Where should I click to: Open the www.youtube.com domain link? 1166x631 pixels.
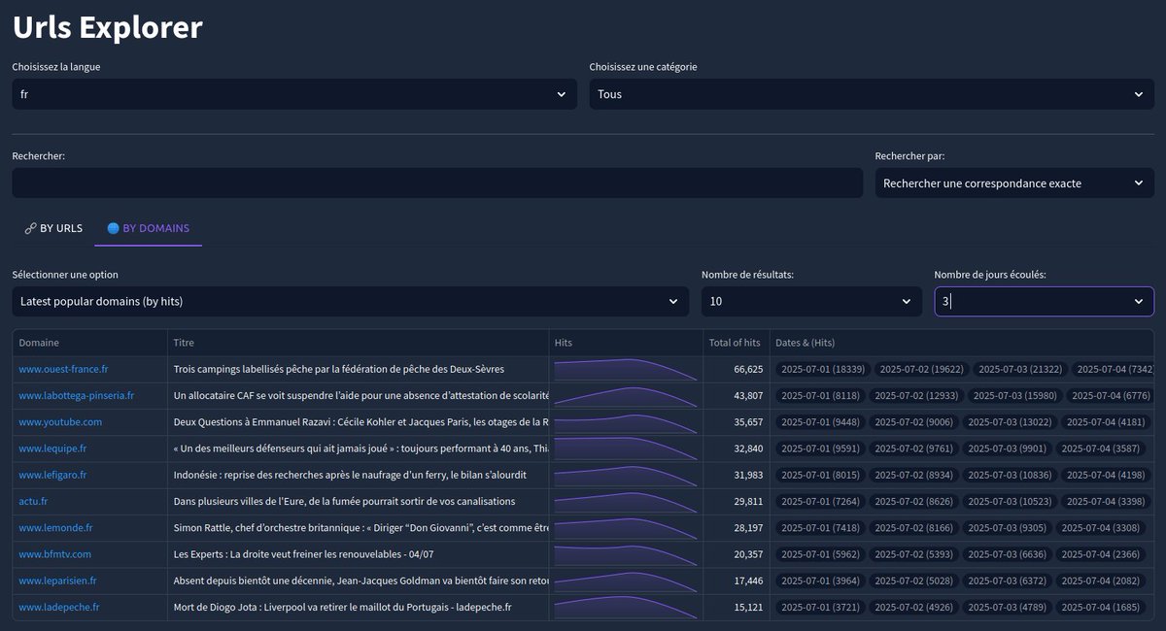click(x=60, y=421)
